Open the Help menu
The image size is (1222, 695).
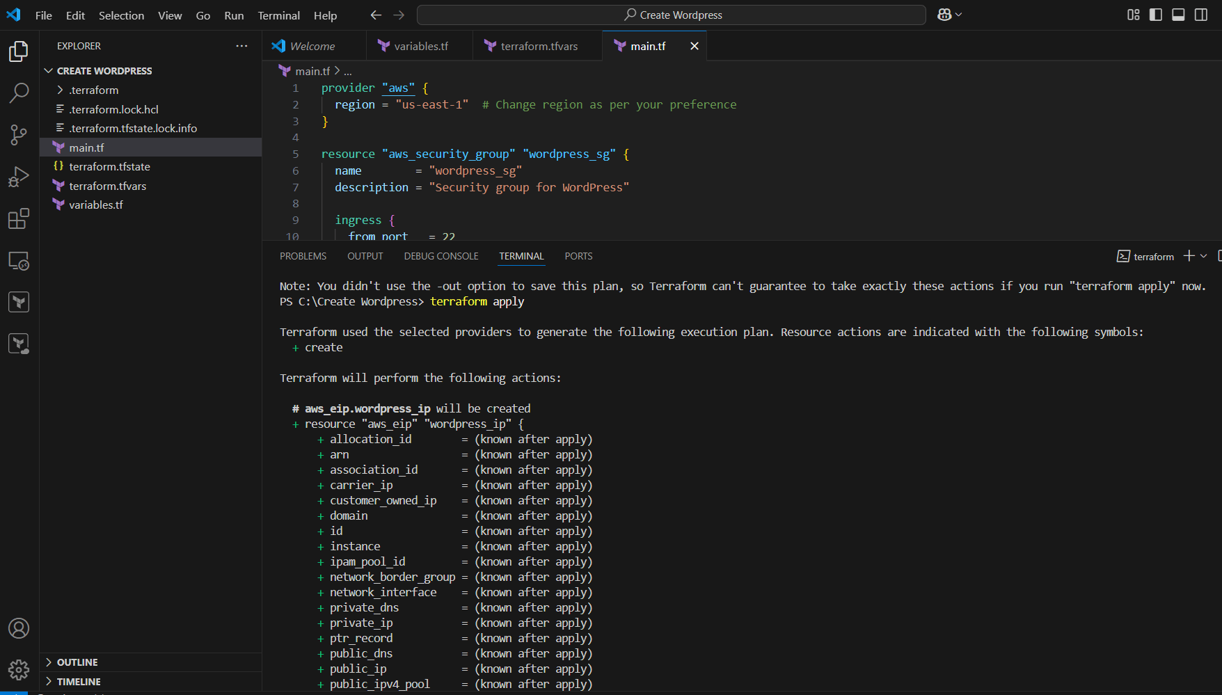pyautogui.click(x=325, y=15)
